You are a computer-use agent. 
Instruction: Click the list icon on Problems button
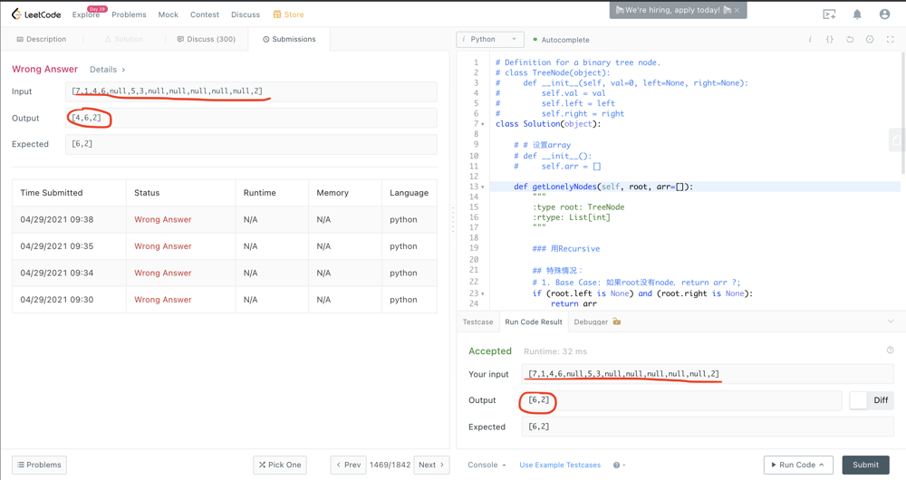[x=21, y=465]
